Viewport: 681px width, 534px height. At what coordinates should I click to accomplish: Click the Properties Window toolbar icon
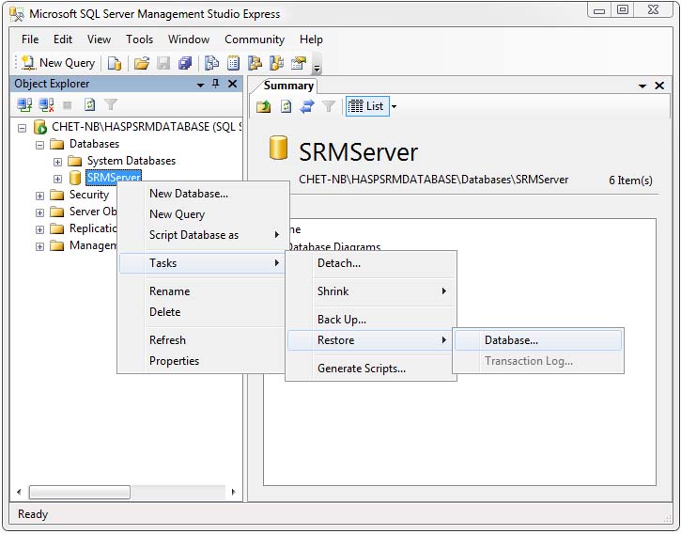click(x=299, y=64)
